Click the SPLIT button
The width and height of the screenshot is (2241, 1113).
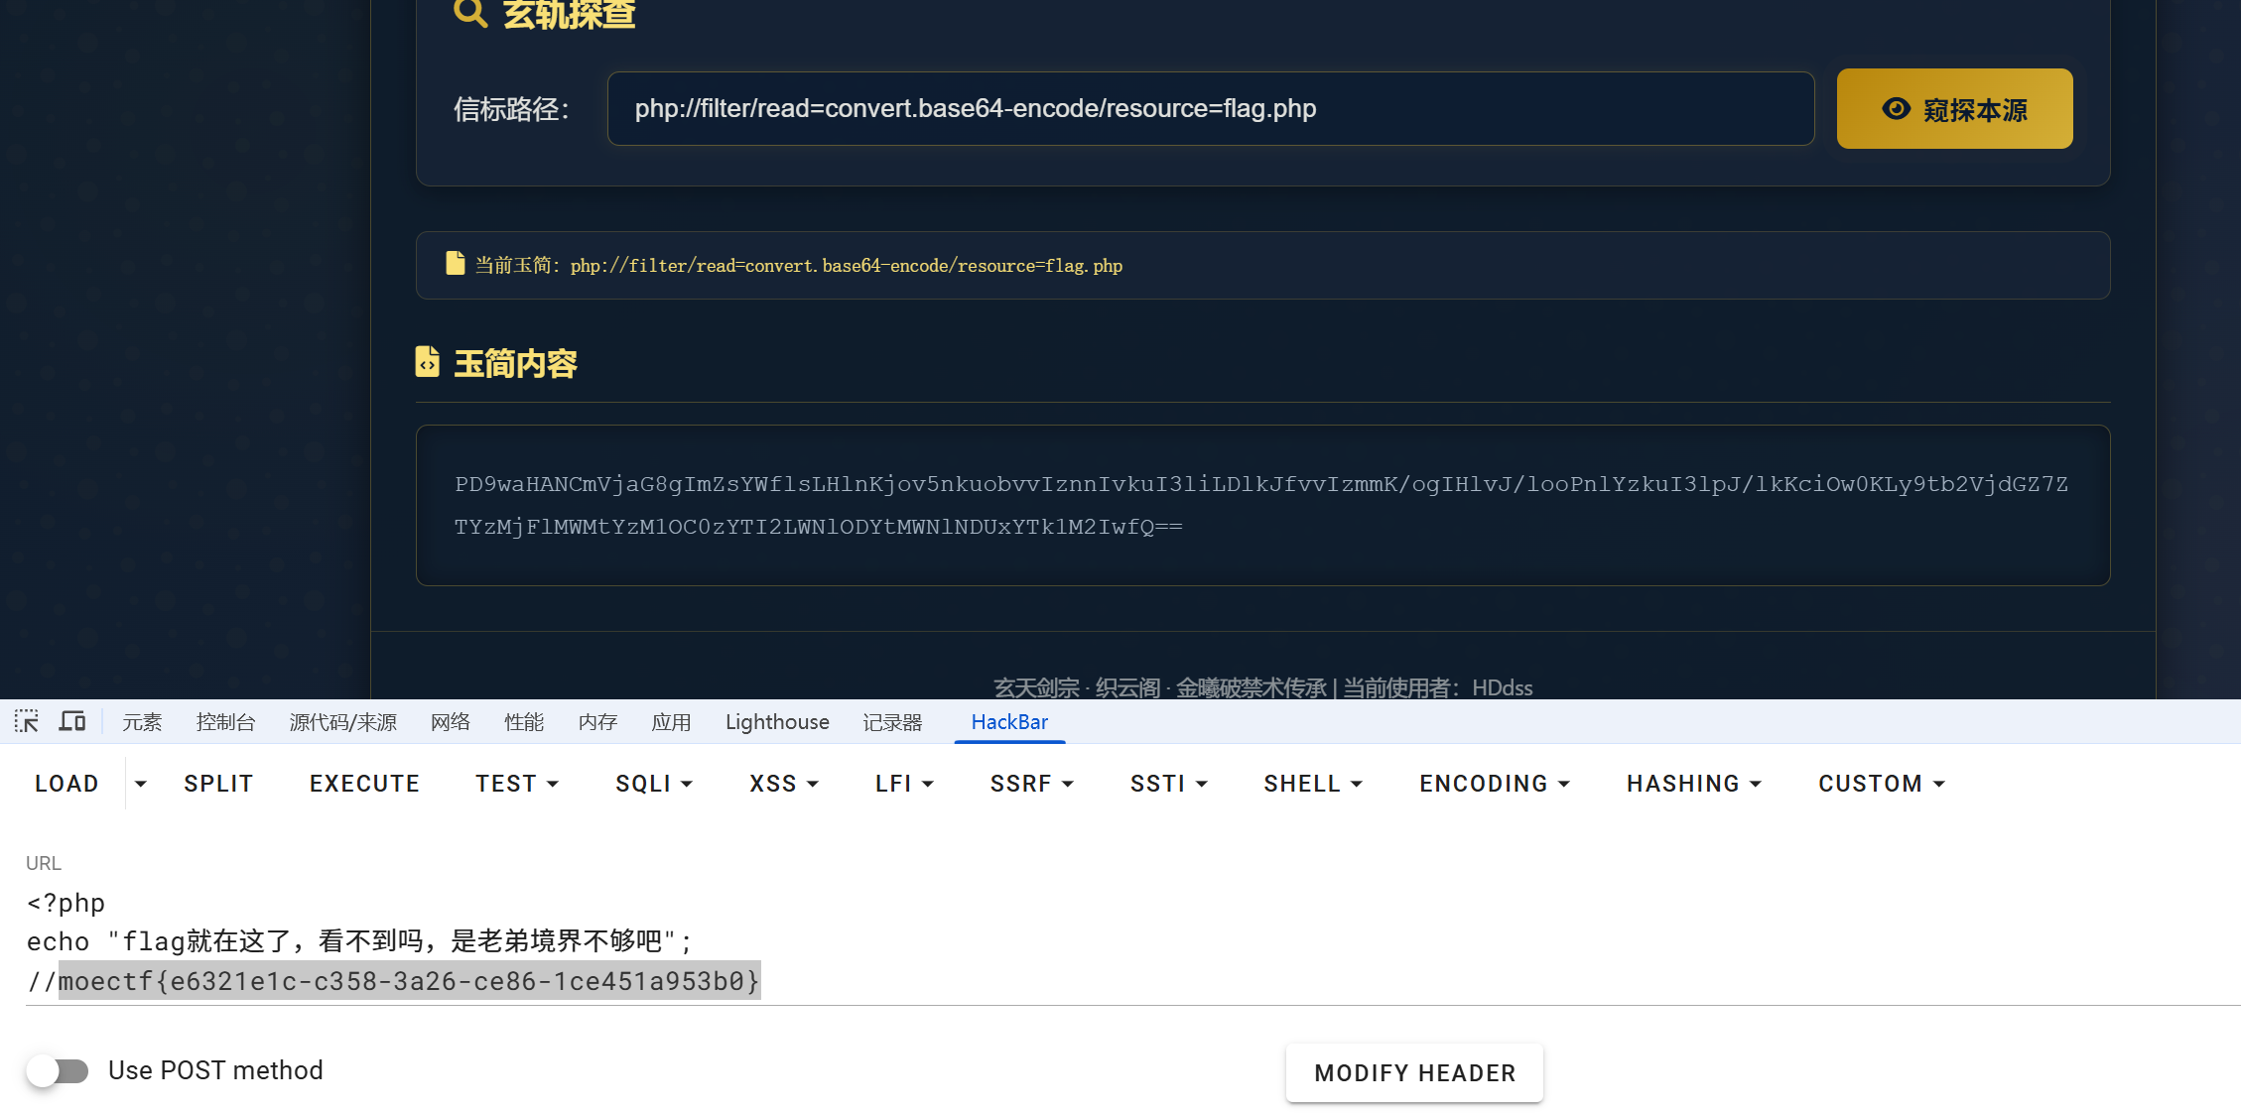[x=218, y=784]
